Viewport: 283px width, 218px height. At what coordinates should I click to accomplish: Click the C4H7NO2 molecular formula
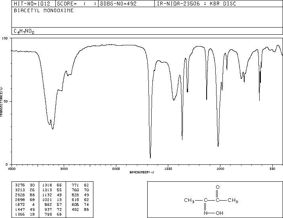click(x=24, y=31)
